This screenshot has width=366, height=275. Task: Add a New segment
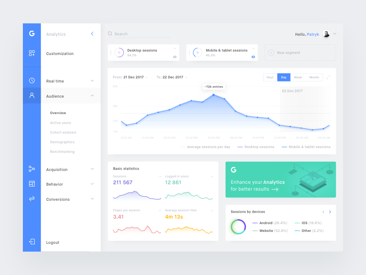click(x=300, y=53)
